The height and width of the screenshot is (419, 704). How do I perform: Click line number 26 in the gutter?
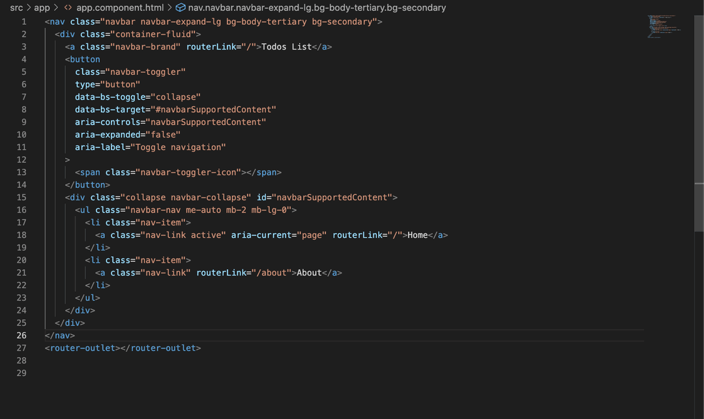[x=22, y=336]
